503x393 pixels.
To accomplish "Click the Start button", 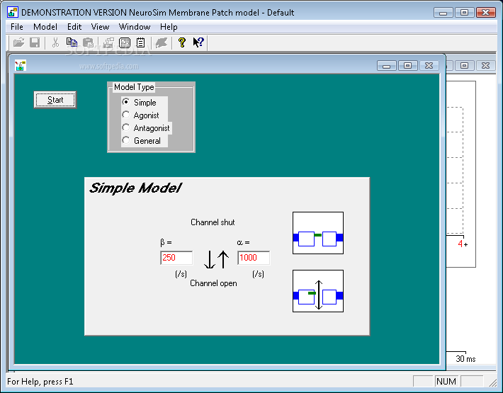I will (55, 100).
